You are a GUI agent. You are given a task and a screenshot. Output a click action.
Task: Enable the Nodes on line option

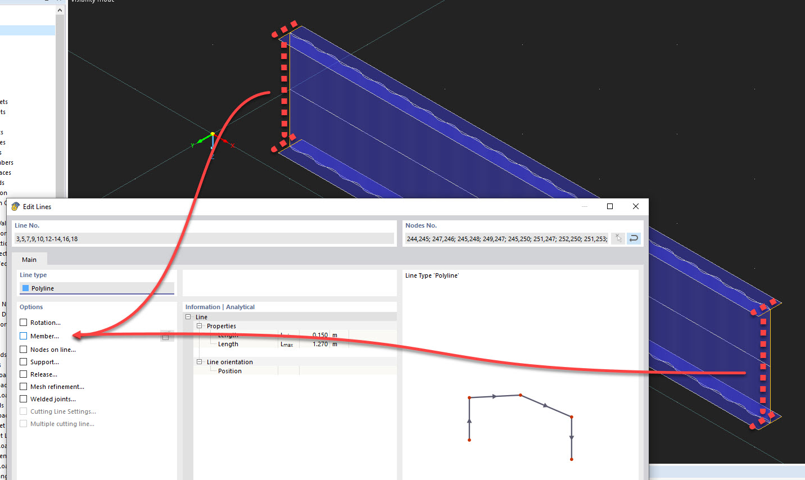pos(22,349)
